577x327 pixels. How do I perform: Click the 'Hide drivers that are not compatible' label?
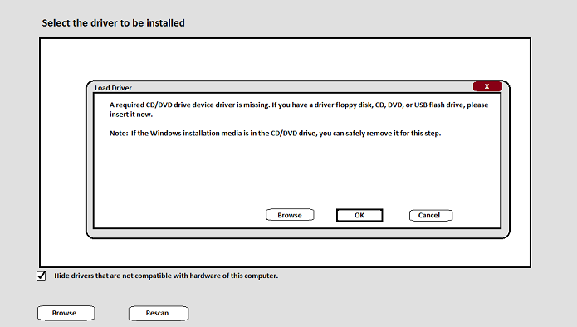coord(166,276)
